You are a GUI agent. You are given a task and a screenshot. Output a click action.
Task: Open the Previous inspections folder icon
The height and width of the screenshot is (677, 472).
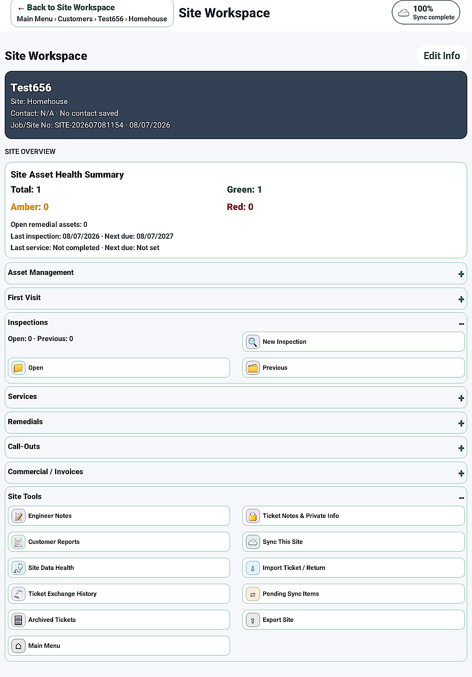[253, 368]
